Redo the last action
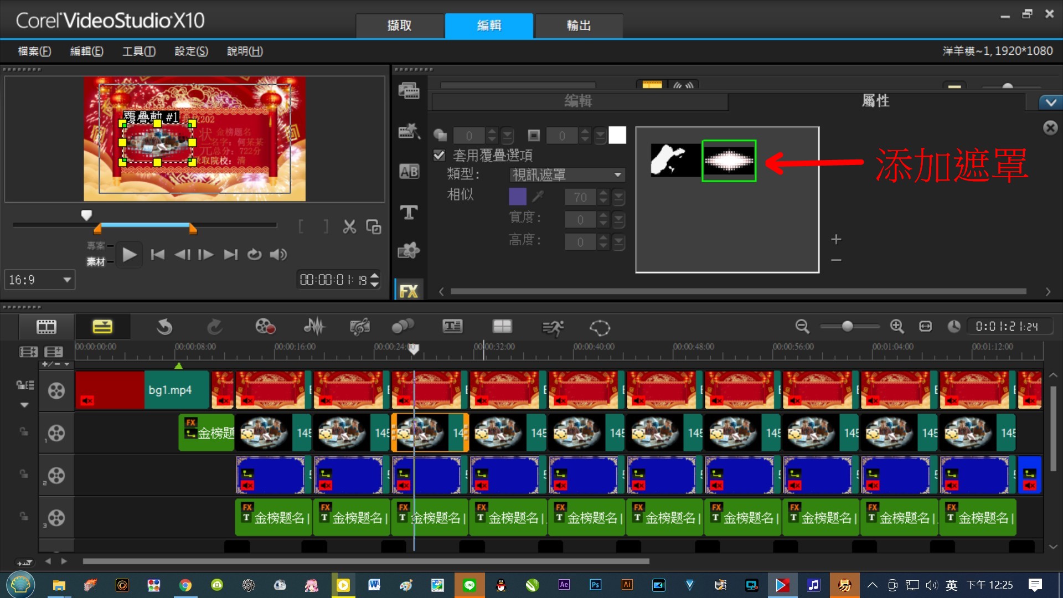 (215, 327)
